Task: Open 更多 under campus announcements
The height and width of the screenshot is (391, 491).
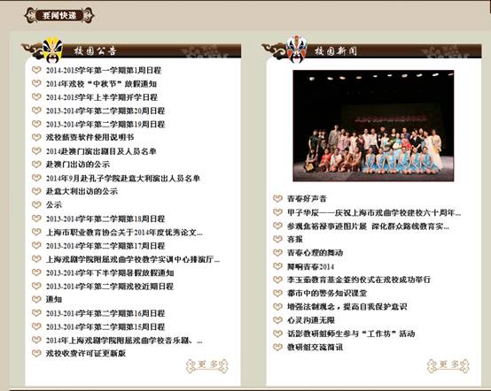Action: coord(207,365)
